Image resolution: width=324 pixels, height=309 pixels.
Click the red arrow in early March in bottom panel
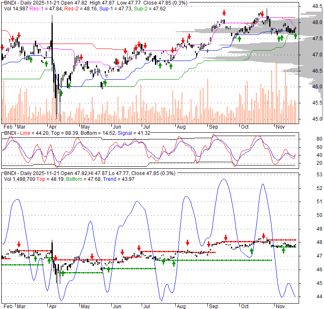click(x=19, y=244)
